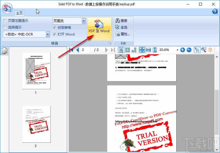Screen dimensions: 220x153
Task: Zoom in with the blue plus button
Action: tap(182, 50)
